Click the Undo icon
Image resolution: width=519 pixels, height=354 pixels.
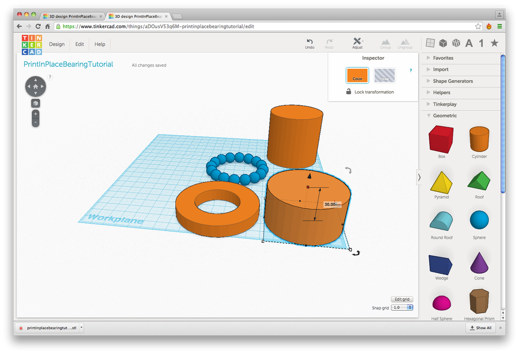click(x=310, y=43)
